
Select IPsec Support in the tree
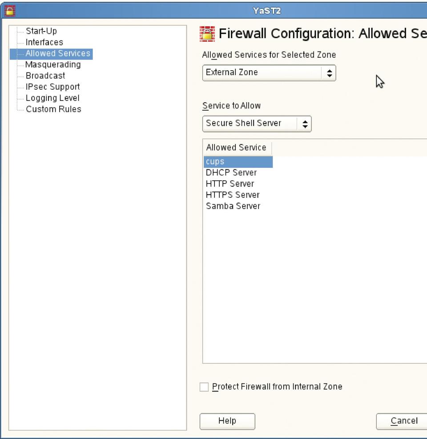coord(52,87)
